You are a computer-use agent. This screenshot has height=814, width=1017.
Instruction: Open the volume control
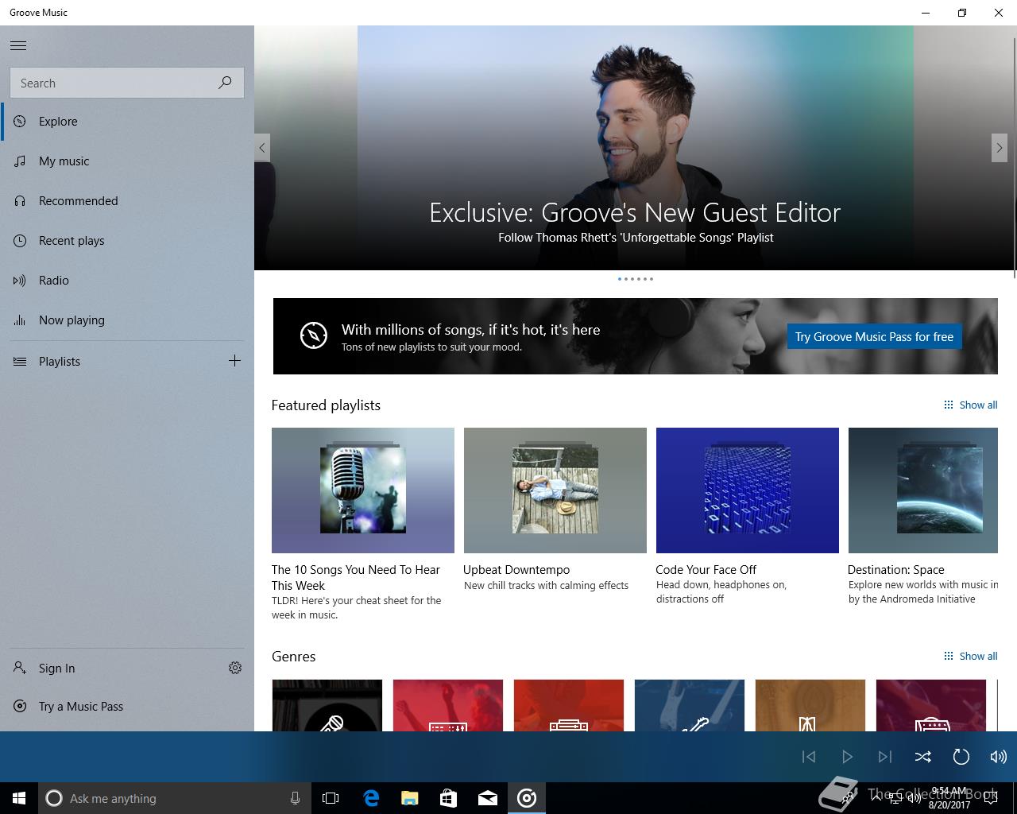coord(998,757)
